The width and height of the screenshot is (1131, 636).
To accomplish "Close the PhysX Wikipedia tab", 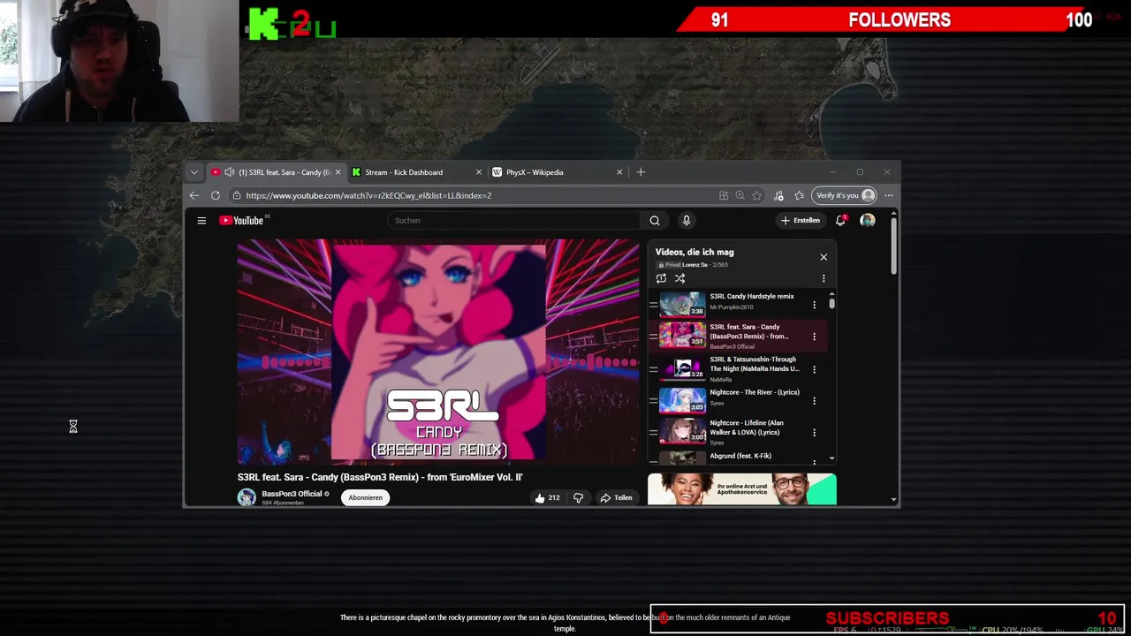I will 619,172.
